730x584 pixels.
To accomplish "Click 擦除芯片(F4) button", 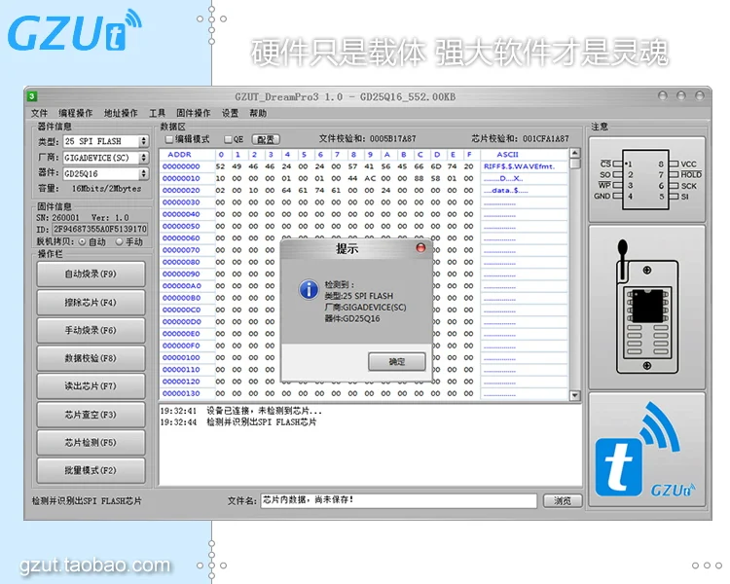I will [x=91, y=303].
